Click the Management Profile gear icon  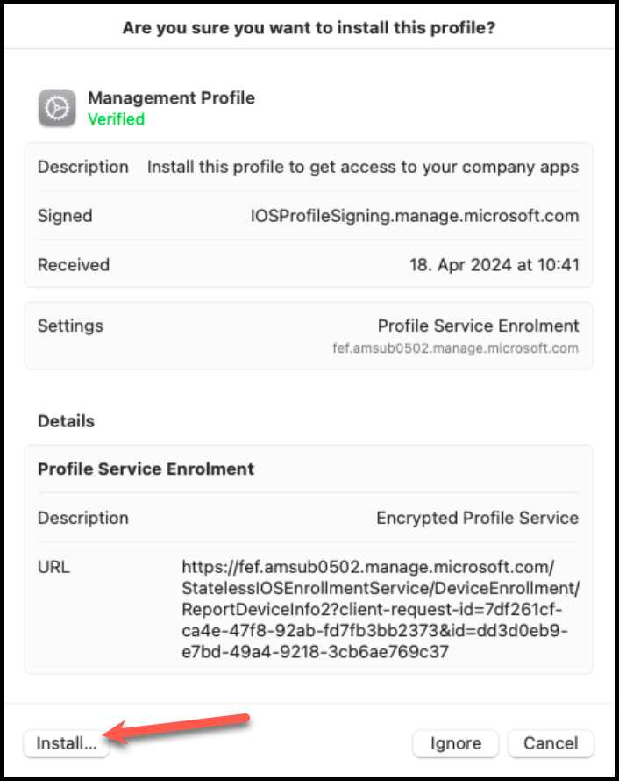59,107
